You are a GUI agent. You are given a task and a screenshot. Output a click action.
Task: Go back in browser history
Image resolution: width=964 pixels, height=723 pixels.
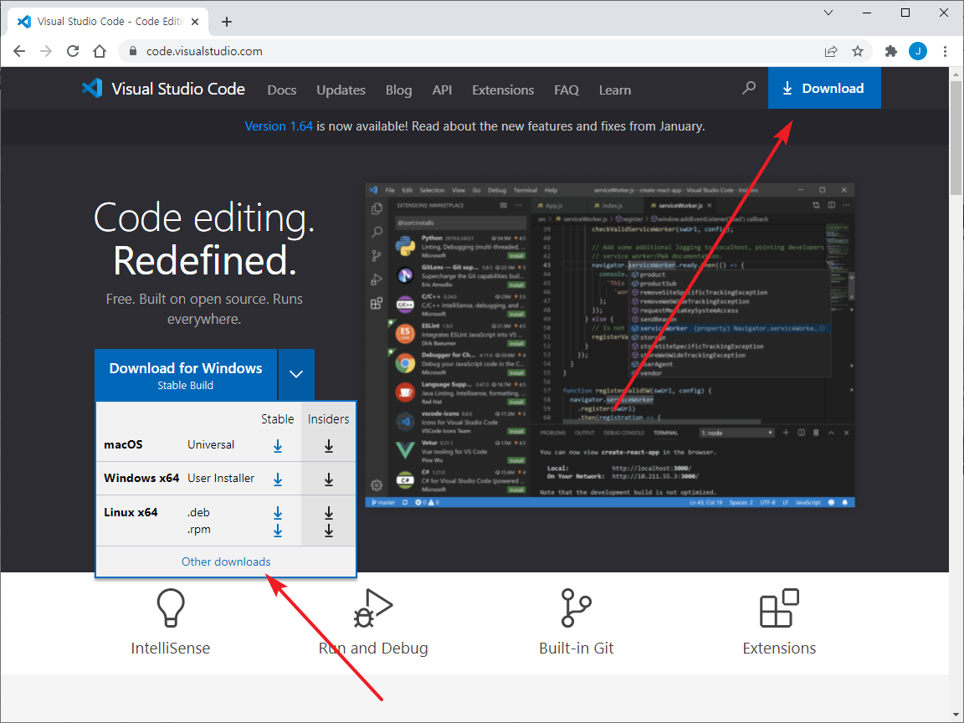pos(20,51)
